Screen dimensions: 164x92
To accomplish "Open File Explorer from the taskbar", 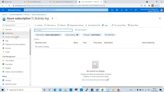I will [66, 90].
